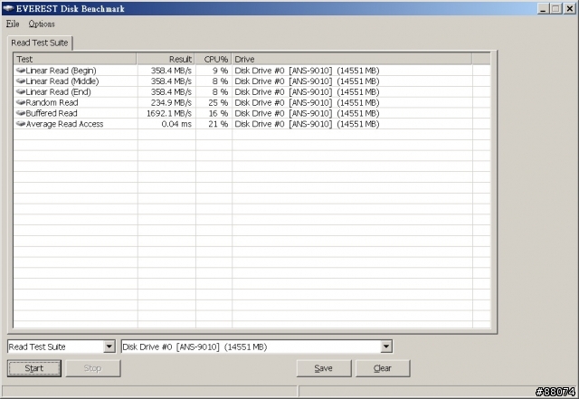Open the File menu
579x399 pixels.
pos(13,24)
